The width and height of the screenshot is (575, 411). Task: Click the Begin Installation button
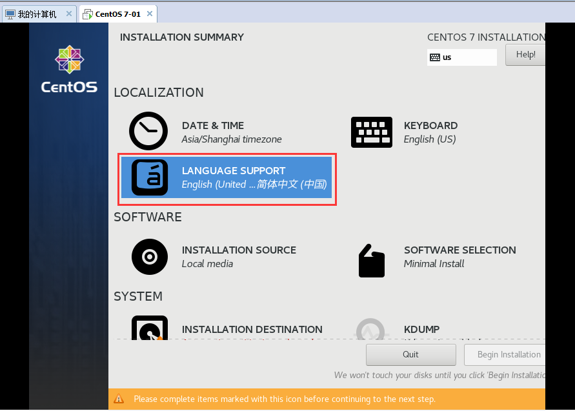pyautogui.click(x=505, y=354)
